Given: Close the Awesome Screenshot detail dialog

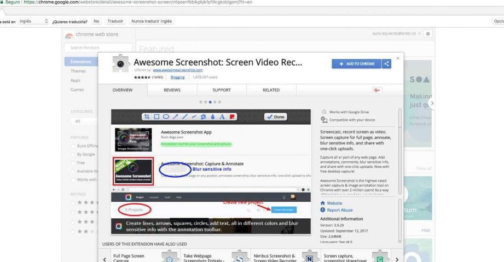Looking at the screenshot, I should (x=398, y=58).
